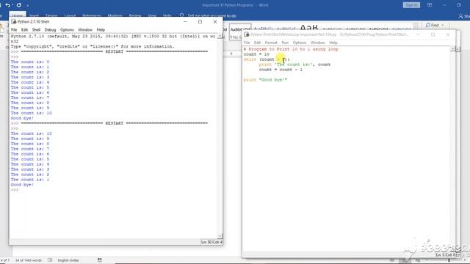Click the Ln 30 Col 4 status in Shell
470x264 pixels.
click(211, 242)
